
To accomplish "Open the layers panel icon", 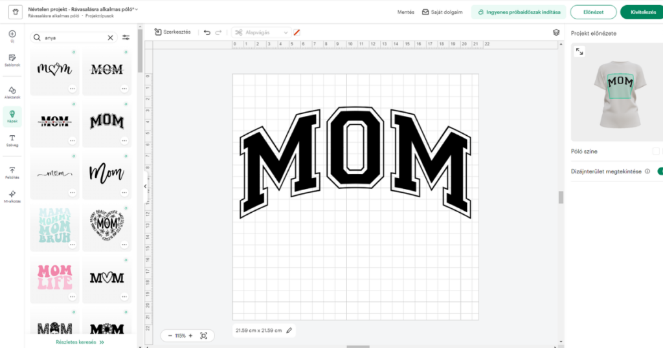I will [556, 32].
